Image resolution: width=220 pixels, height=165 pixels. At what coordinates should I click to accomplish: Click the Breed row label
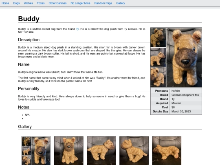click(164, 95)
